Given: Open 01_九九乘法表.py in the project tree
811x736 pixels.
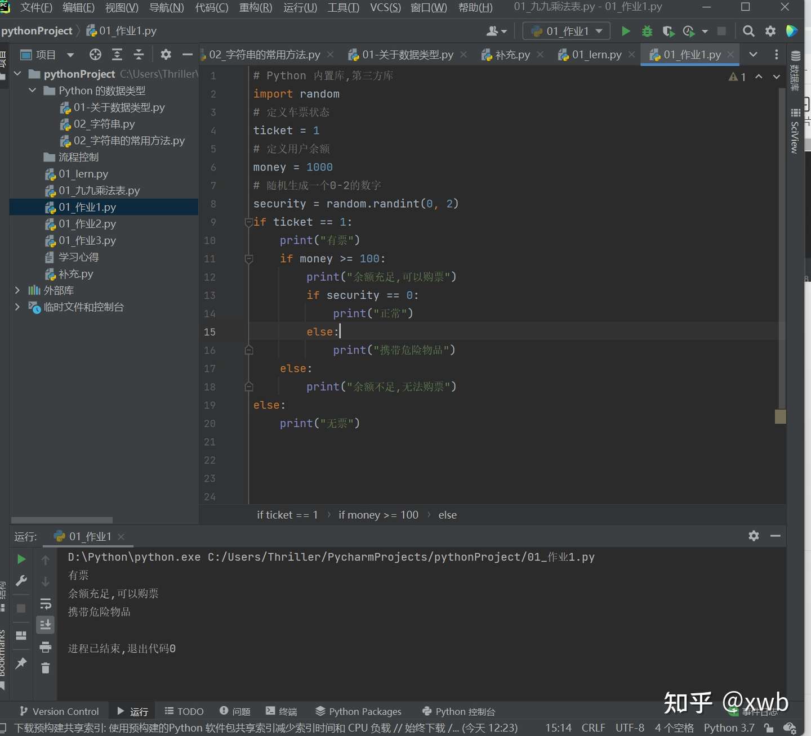Looking at the screenshot, I should point(99,191).
